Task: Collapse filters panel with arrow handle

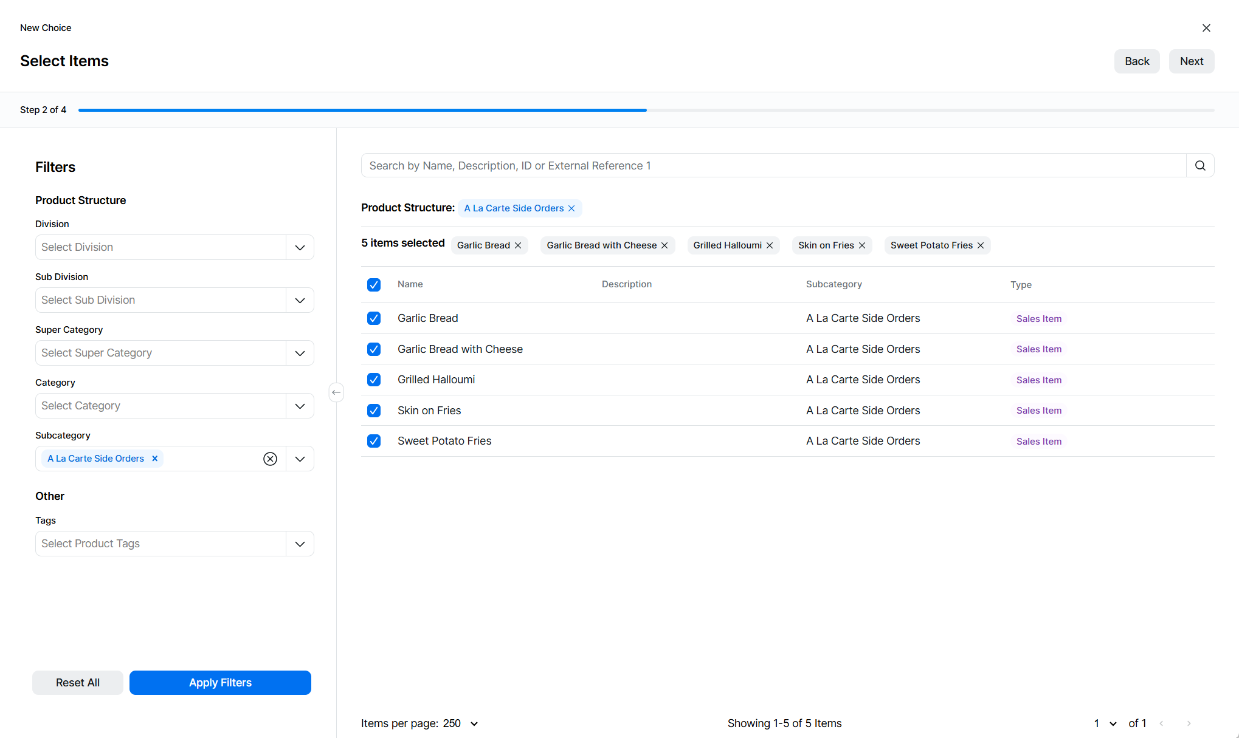Action: pyautogui.click(x=336, y=392)
